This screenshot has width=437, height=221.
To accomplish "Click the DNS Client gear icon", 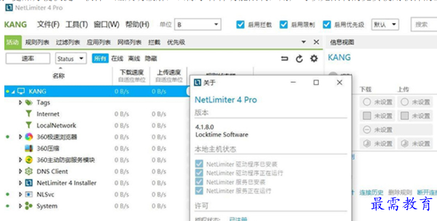I will click(29, 171).
